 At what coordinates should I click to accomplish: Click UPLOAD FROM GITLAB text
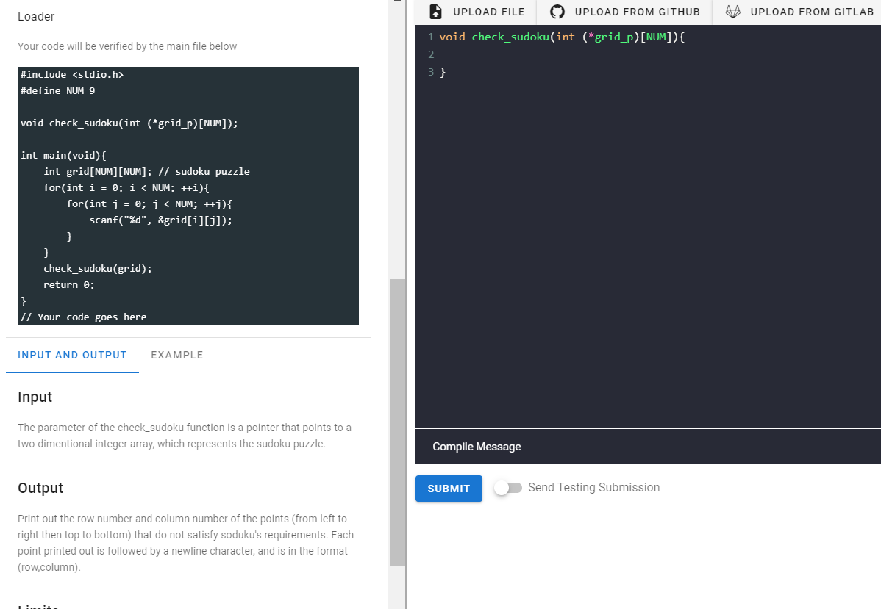pos(812,12)
